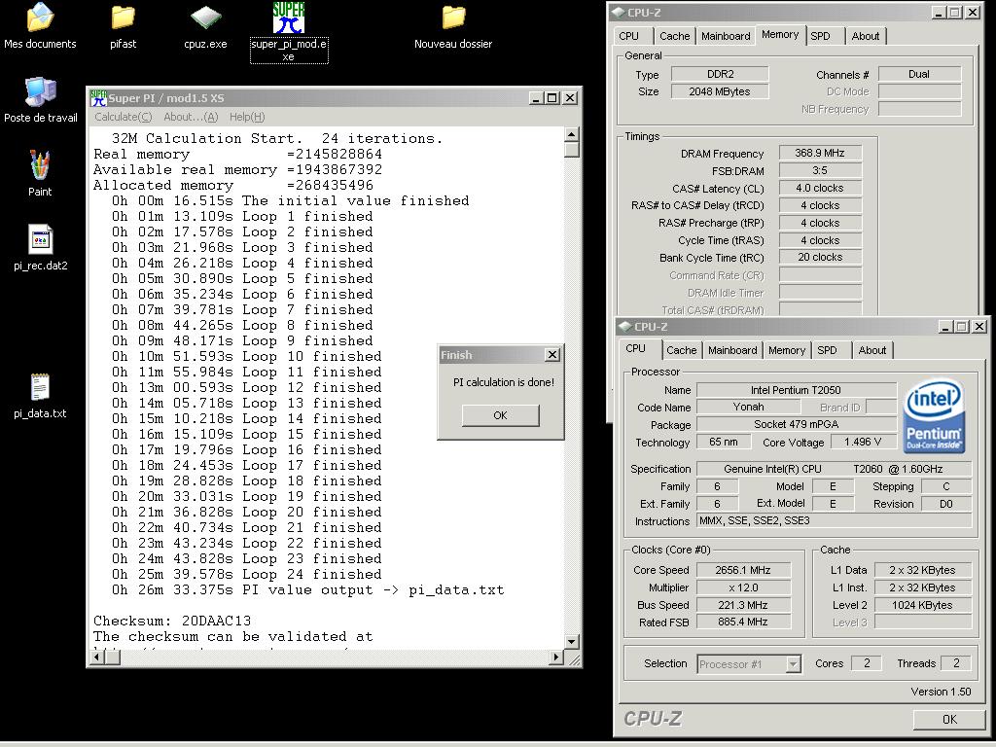Click the DRAM Frequency value 368.9 MHz
This screenshot has height=747, width=996.
coord(820,153)
